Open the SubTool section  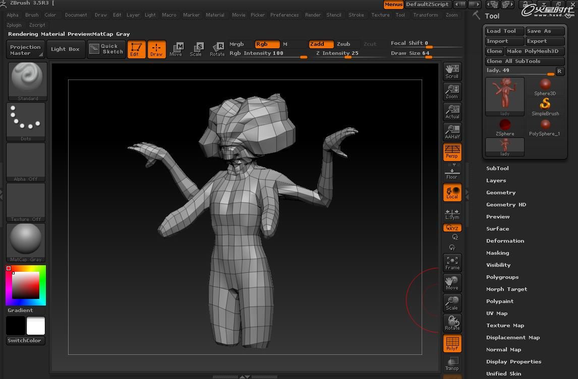(x=497, y=168)
